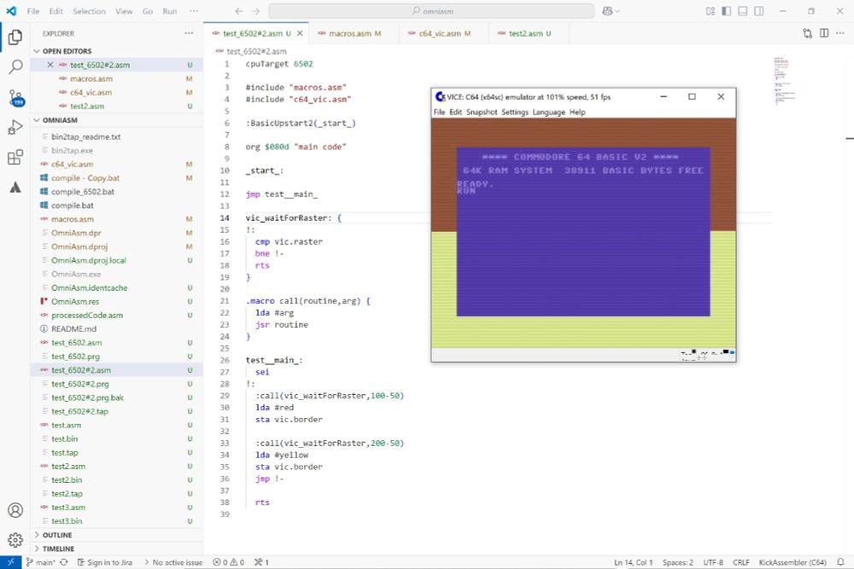This screenshot has width=854, height=569.
Task: Synchronize changes via the status bar sync icon
Action: click(x=64, y=562)
